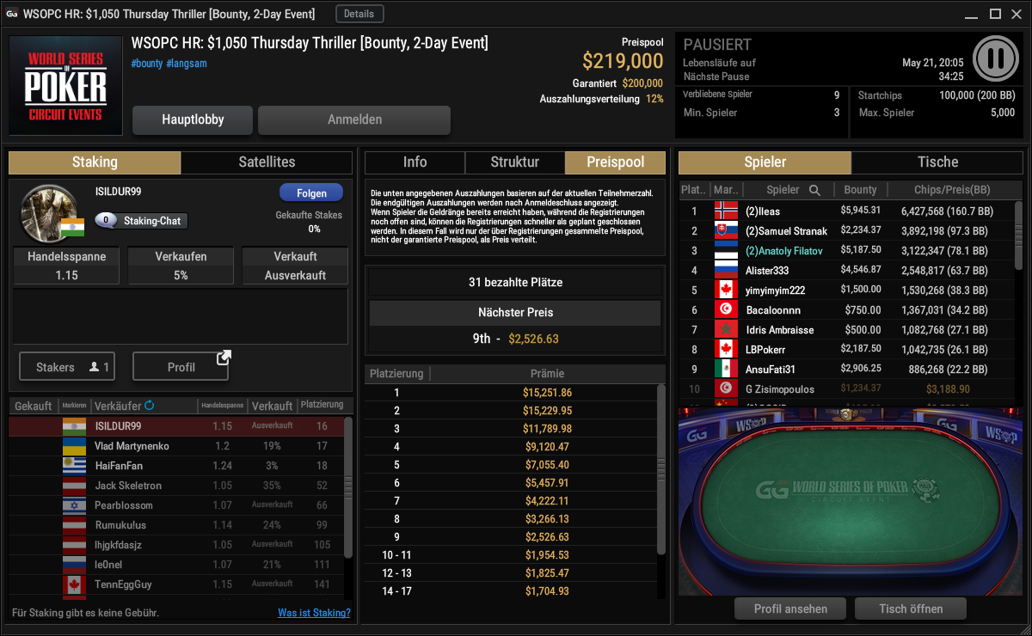Click the pause icon in the PAUSIERT panel

[996, 58]
